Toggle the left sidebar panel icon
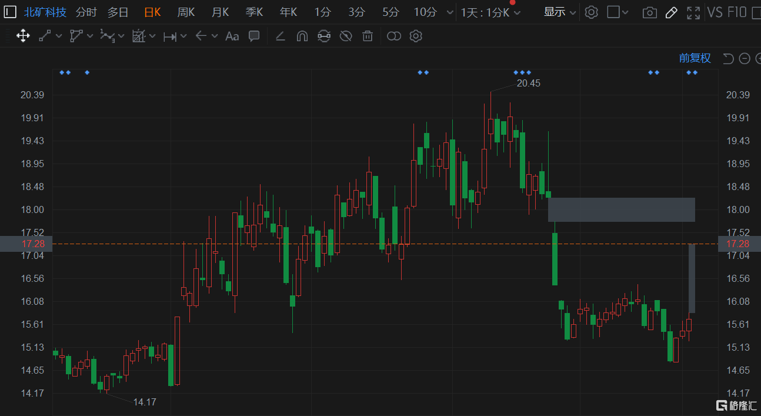Screen dimensions: 761x416 click(9, 12)
